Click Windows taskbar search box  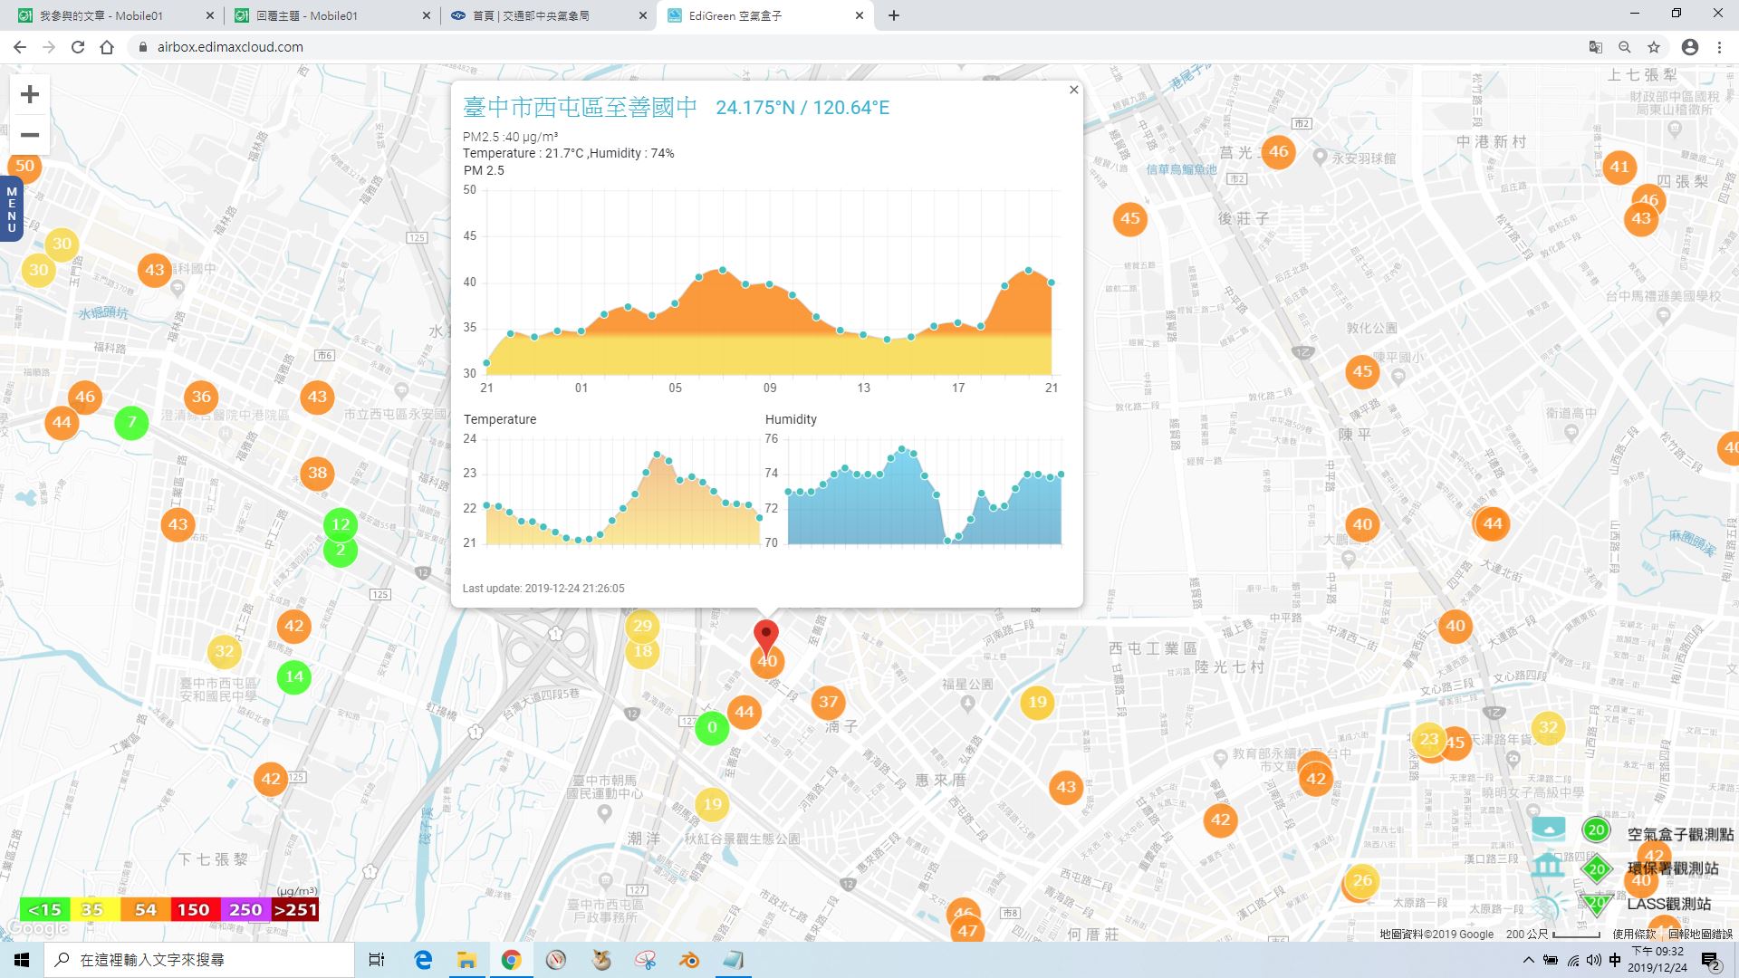point(199,960)
